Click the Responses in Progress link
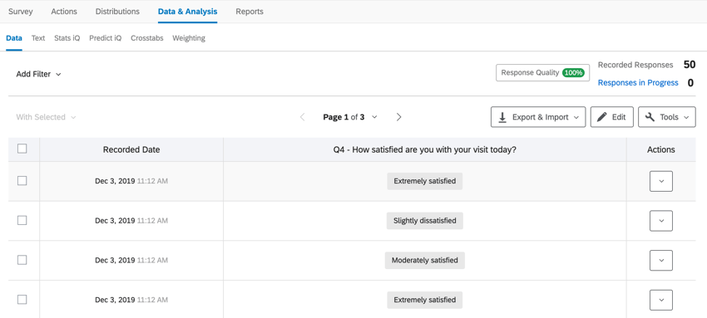This screenshot has width=707, height=318. [x=638, y=83]
